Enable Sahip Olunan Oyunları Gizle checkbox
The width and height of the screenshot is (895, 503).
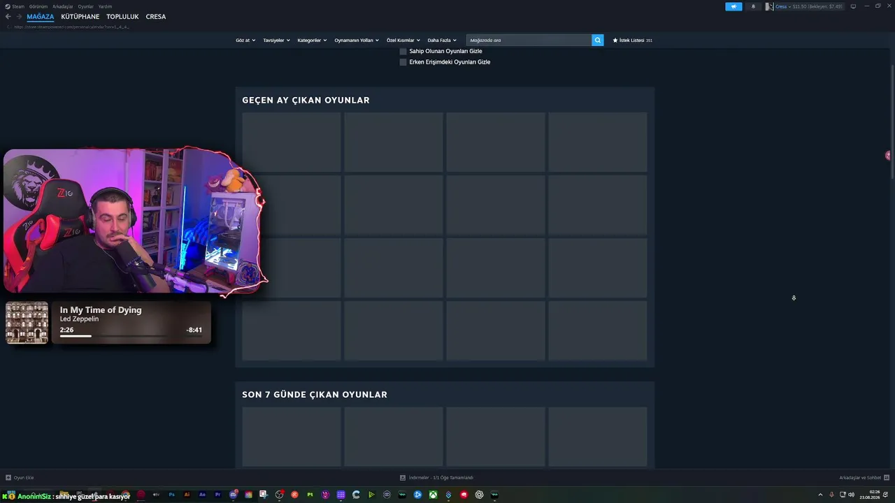click(x=403, y=51)
